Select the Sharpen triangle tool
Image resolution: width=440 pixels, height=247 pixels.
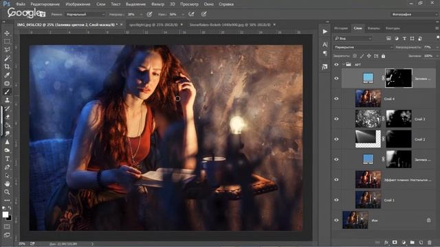coord(7,142)
